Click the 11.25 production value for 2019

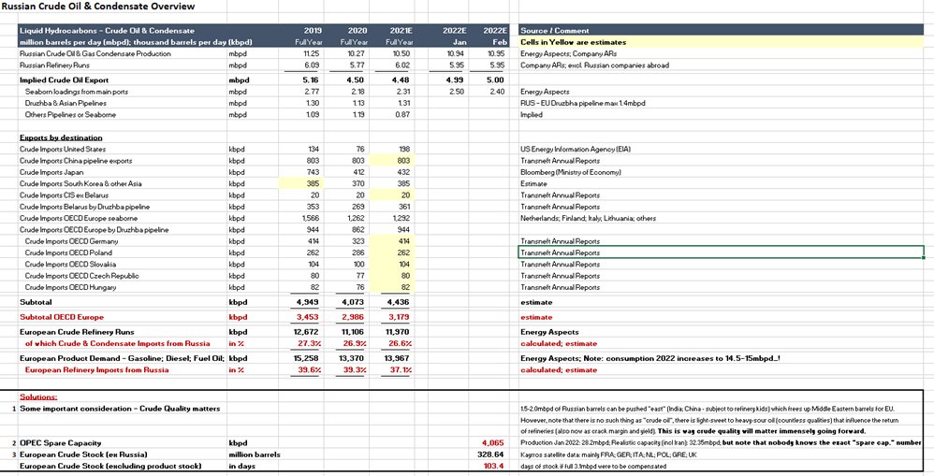312,53
